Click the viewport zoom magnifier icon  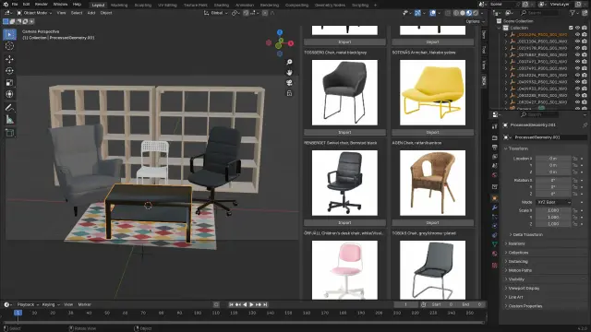289,62
